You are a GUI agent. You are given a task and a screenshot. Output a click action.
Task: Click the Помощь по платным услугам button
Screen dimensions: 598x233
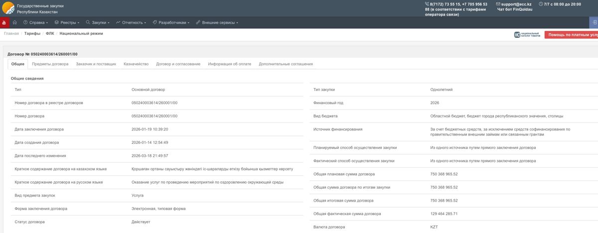point(571,35)
